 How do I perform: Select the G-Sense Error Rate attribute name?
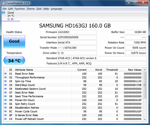pyautogui.click(x=26, y=115)
